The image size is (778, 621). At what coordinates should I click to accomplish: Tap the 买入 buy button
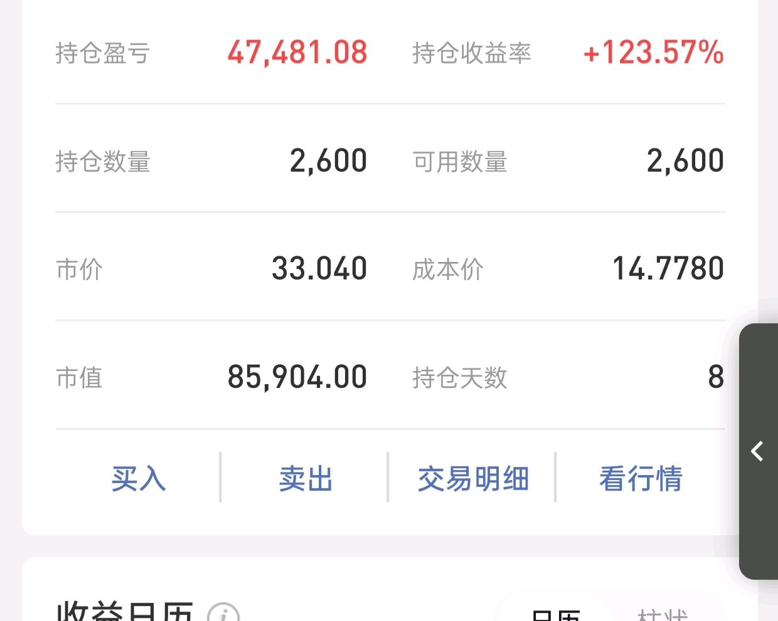point(138,479)
